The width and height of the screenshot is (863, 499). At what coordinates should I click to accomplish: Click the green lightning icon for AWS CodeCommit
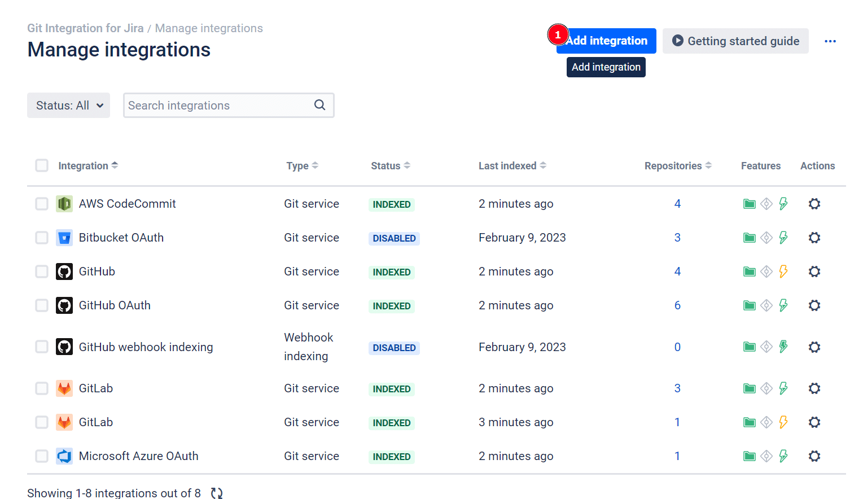(783, 204)
